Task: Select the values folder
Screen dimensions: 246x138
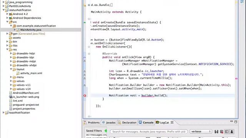Action: click(x=20, y=81)
